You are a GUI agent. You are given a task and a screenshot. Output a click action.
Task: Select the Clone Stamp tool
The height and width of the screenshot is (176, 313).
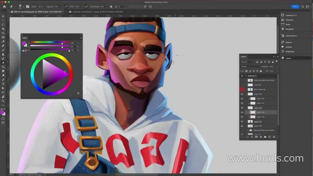(3, 54)
